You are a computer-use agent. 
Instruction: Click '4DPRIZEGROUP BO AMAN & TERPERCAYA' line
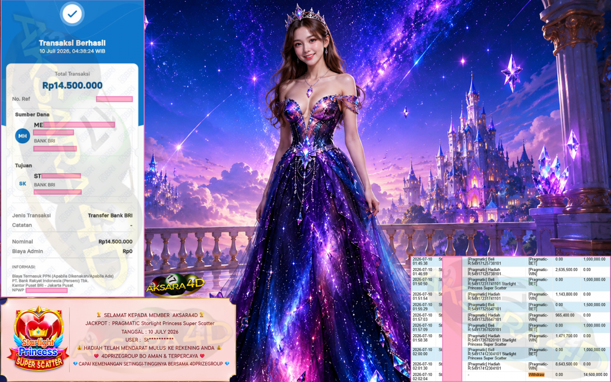(x=149, y=356)
